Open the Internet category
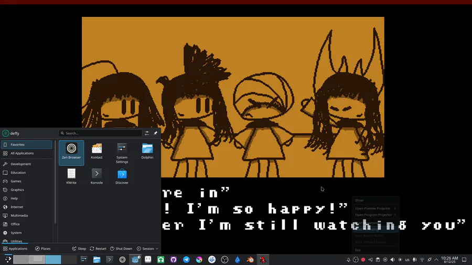472x265 pixels. pyautogui.click(x=27, y=207)
